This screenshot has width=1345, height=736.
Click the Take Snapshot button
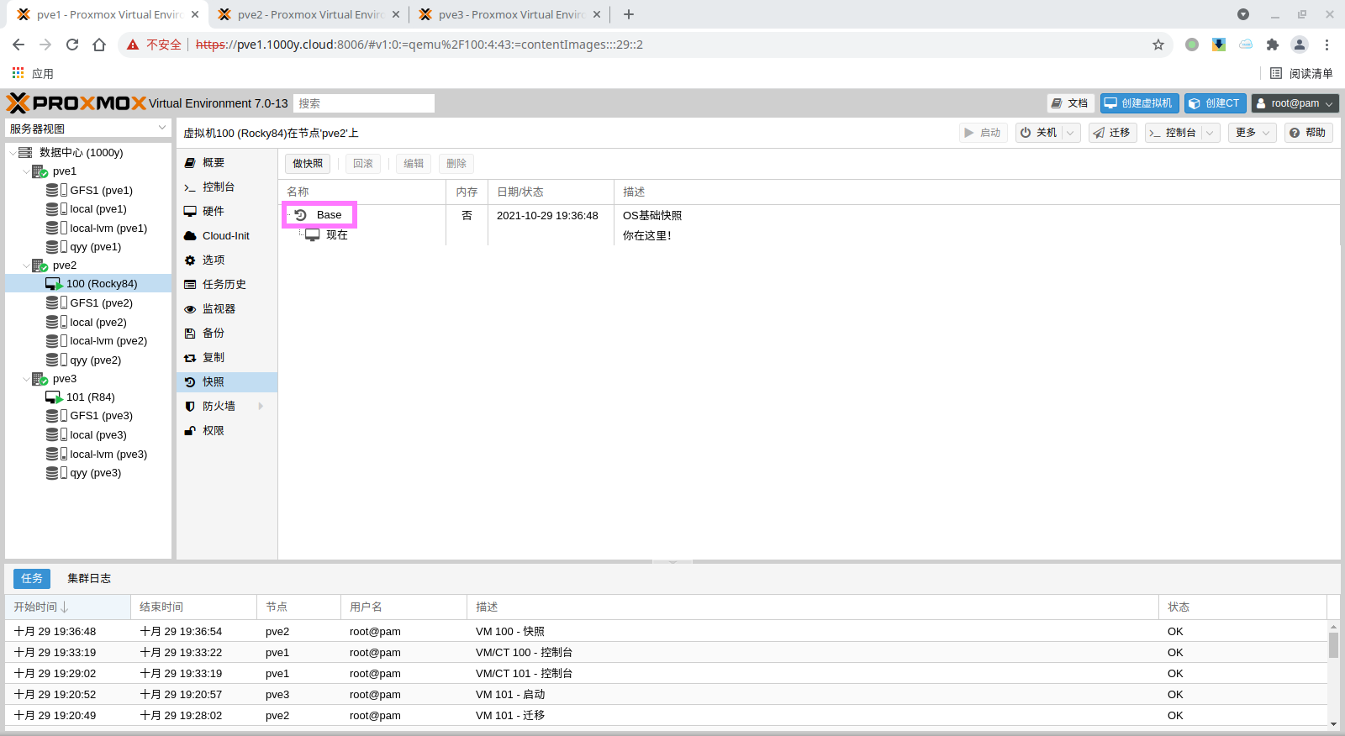pos(308,164)
